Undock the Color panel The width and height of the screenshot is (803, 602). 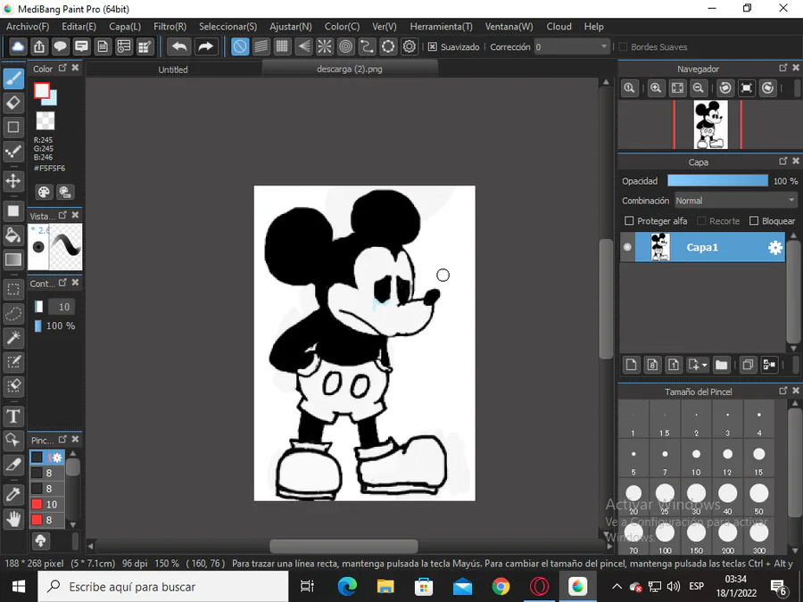tap(62, 68)
